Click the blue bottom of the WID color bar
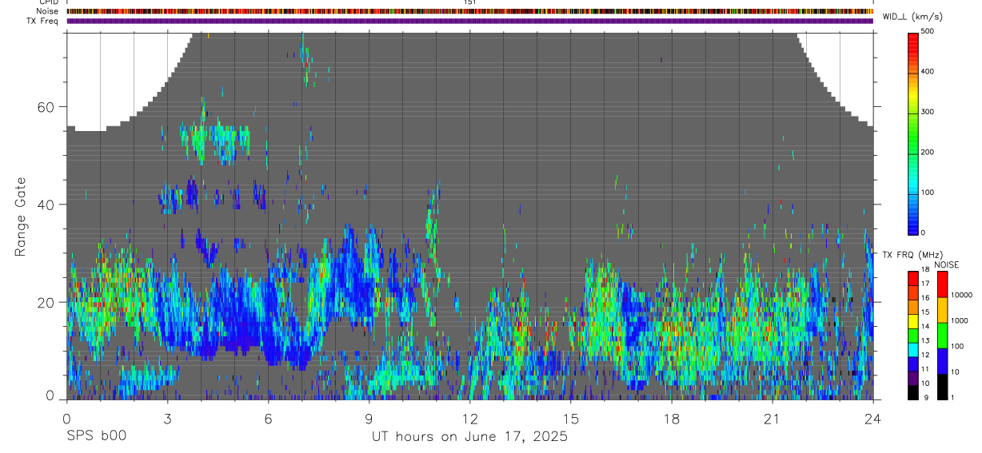The width and height of the screenshot is (982, 453). point(913,226)
